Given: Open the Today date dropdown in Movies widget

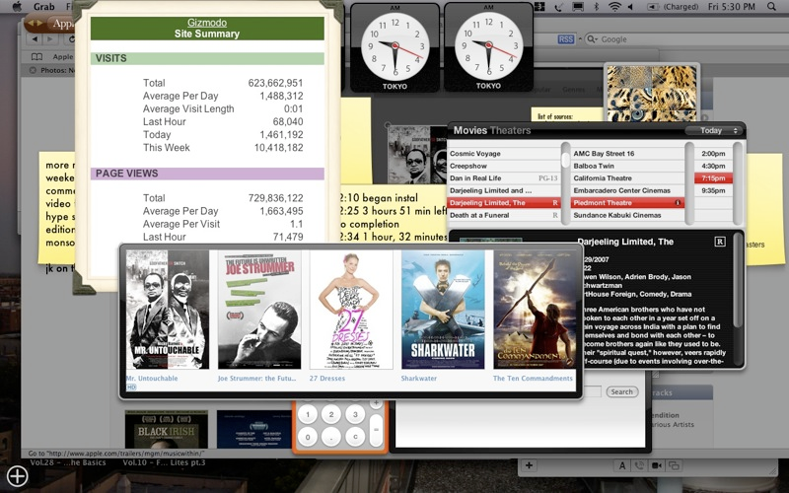Looking at the screenshot, I should 714,131.
